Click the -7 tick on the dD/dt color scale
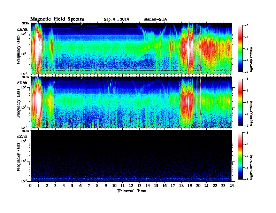Image resolution: width=276 pixels, height=213 pixels. coord(247,102)
